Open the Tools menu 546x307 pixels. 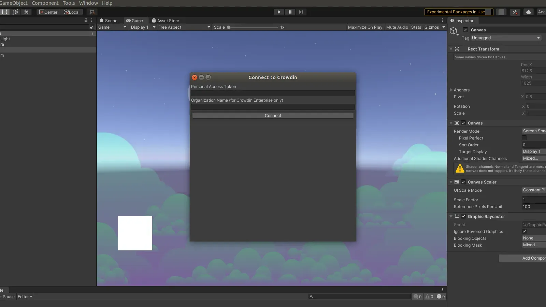pyautogui.click(x=69, y=3)
